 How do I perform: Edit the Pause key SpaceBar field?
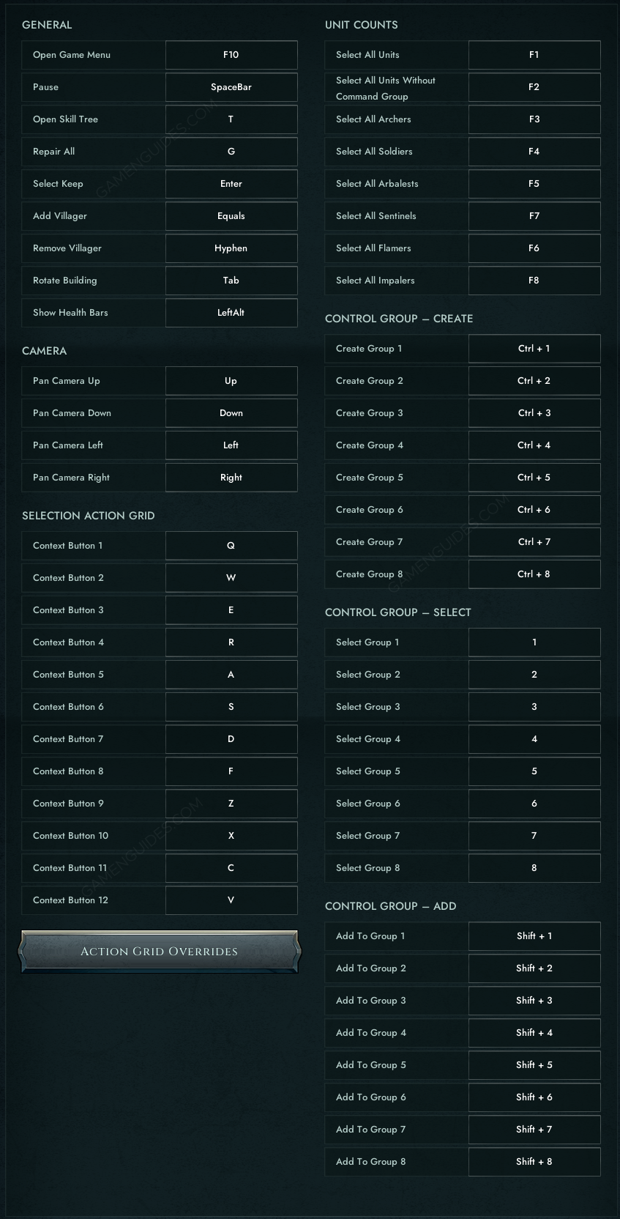point(231,87)
